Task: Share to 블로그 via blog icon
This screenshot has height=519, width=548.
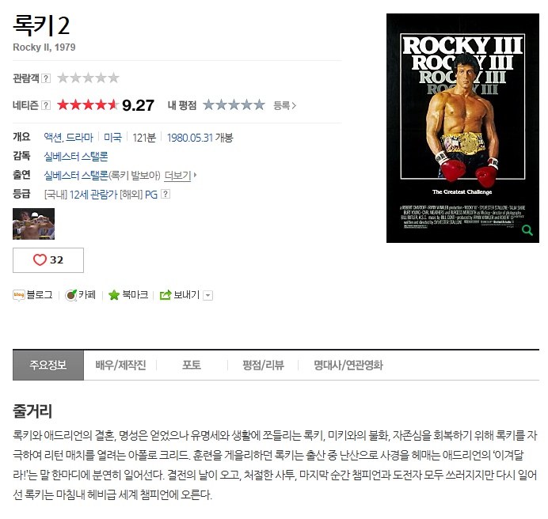Action: [x=18, y=295]
